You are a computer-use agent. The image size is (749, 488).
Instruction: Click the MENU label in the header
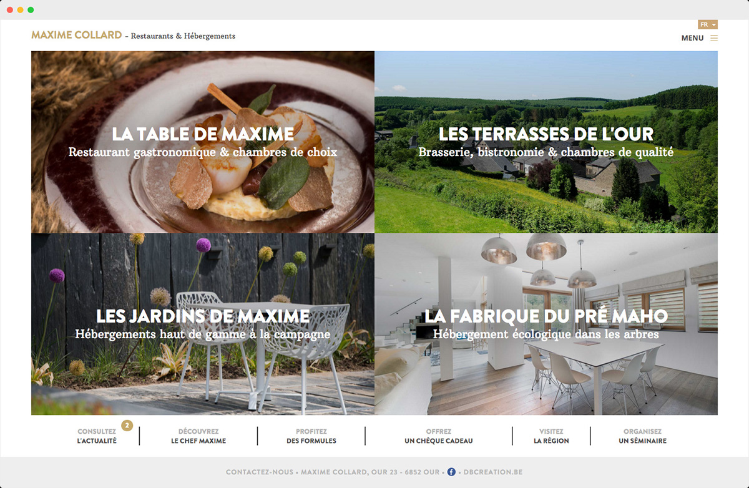click(x=692, y=38)
